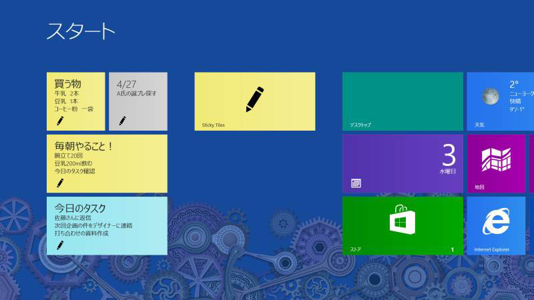Click the moon icon on the weather tile
Screen dimensions: 534x300
pyautogui.click(x=491, y=97)
